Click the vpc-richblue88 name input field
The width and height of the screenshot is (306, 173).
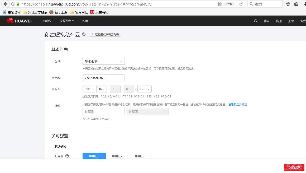point(103,78)
